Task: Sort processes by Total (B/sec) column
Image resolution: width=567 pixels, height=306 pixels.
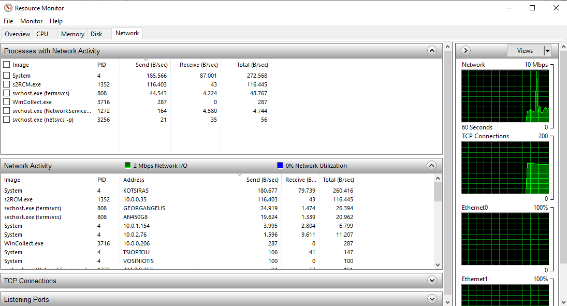Action: click(246, 65)
